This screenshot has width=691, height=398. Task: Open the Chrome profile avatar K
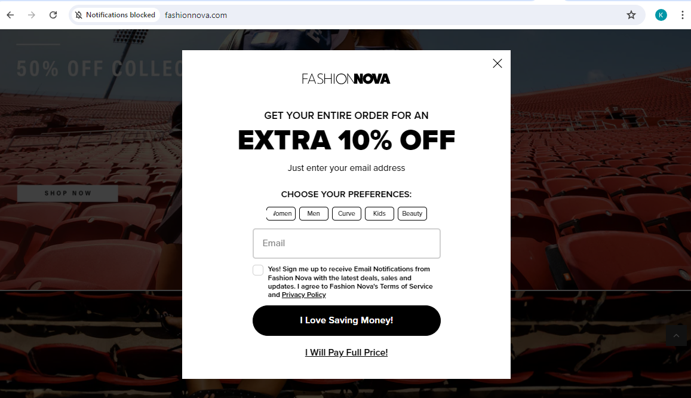pyautogui.click(x=661, y=15)
